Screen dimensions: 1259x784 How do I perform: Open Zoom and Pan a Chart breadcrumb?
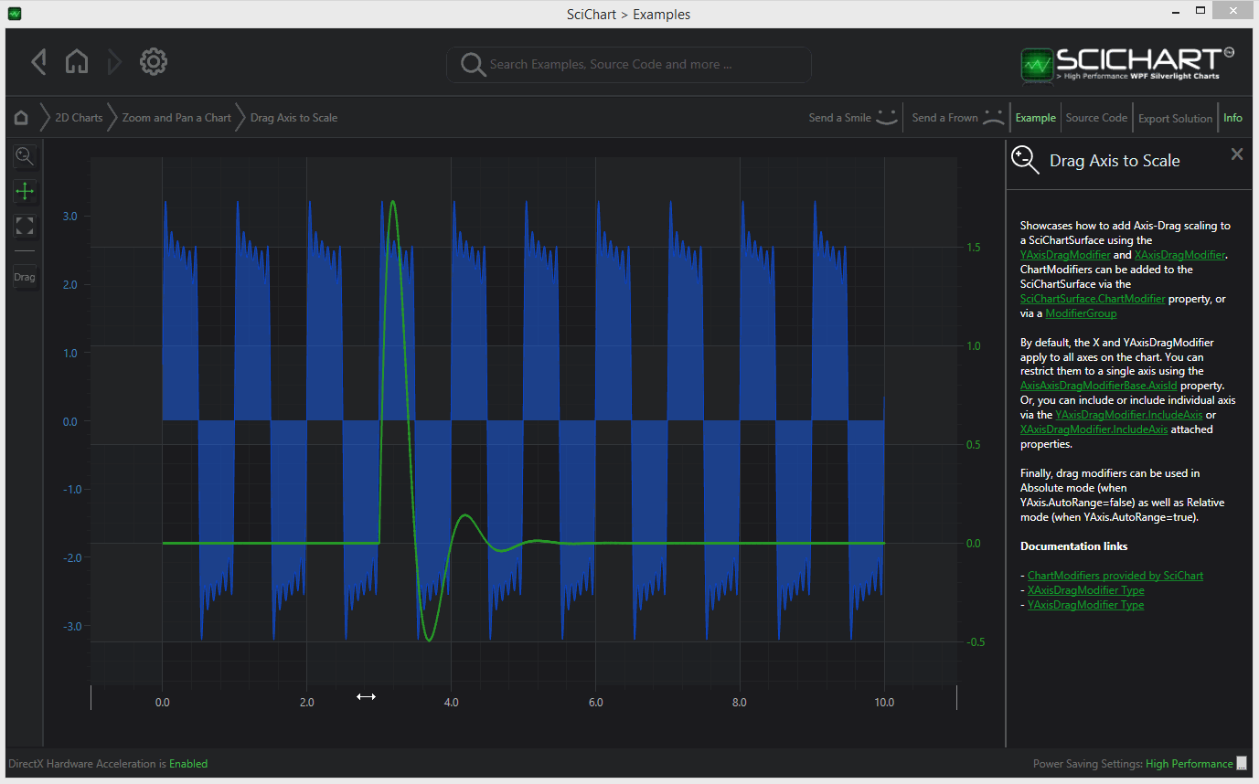176,118
